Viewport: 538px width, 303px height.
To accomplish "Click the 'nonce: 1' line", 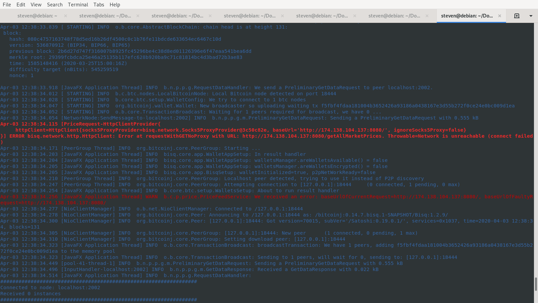I will [x=22, y=75].
